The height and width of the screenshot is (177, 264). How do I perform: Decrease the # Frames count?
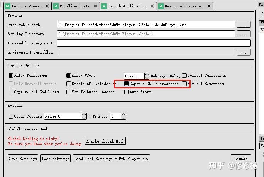(x=123, y=118)
